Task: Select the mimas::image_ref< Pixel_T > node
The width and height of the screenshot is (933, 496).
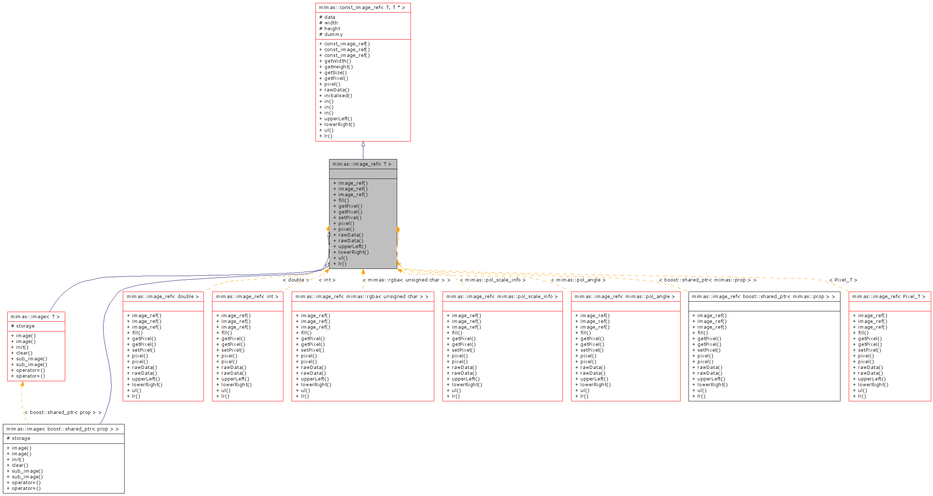Action: [889, 297]
